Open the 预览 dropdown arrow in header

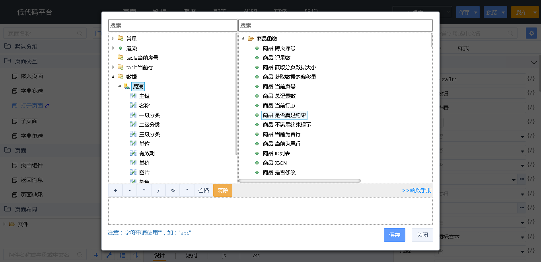[503, 12]
